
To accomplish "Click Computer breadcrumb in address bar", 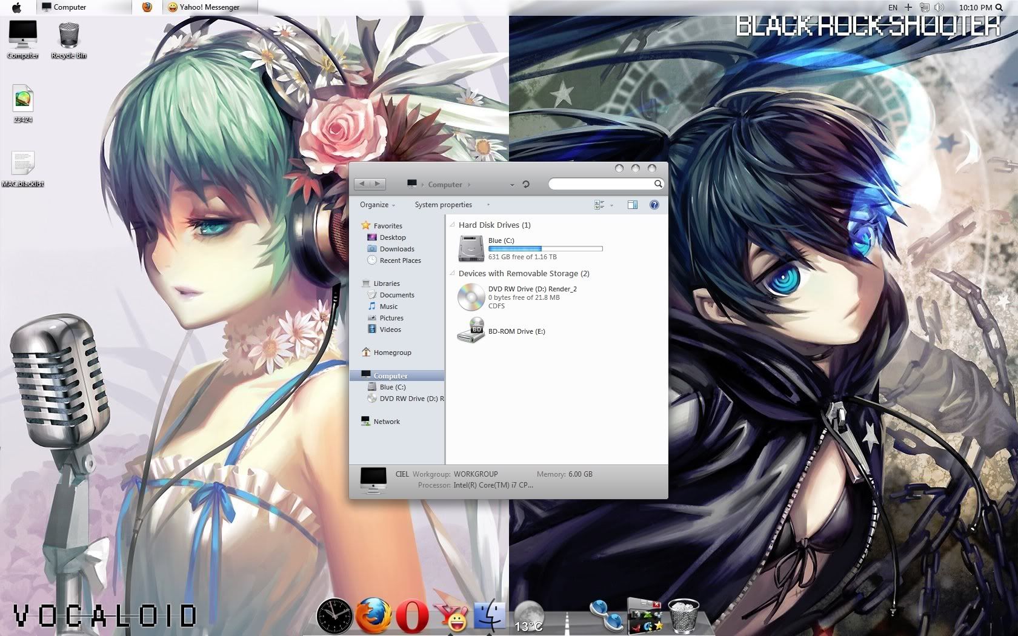I will click(x=445, y=185).
